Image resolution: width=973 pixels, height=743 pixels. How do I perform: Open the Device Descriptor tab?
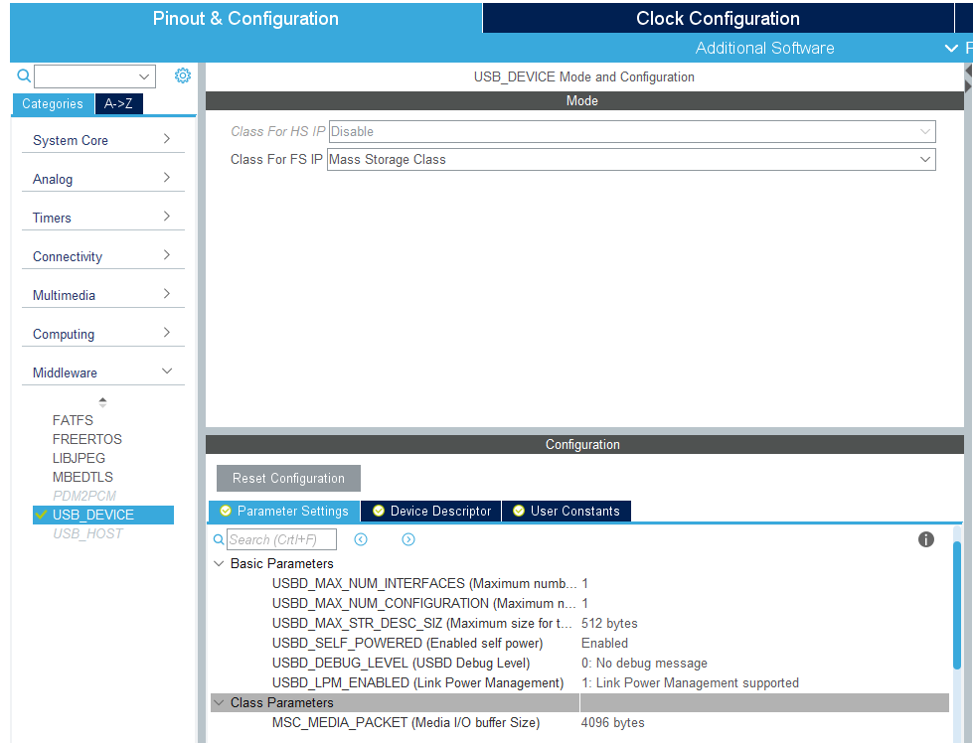431,511
